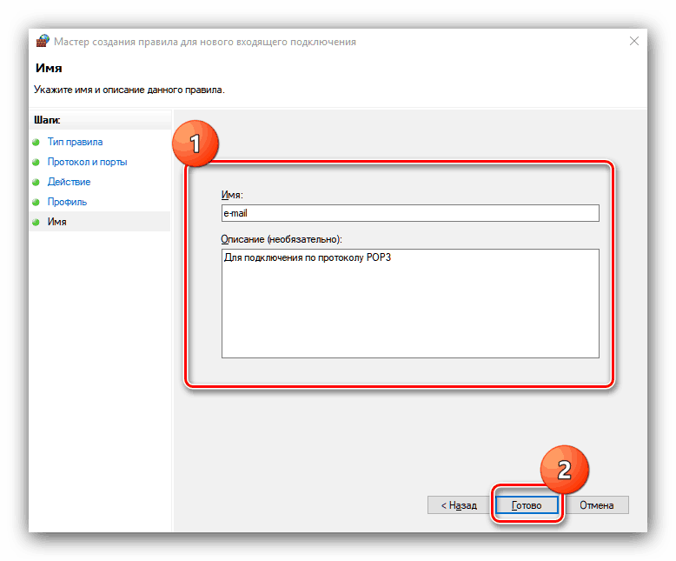676x561 pixels.
Task: Close the rule wizard window
Action: pyautogui.click(x=633, y=42)
